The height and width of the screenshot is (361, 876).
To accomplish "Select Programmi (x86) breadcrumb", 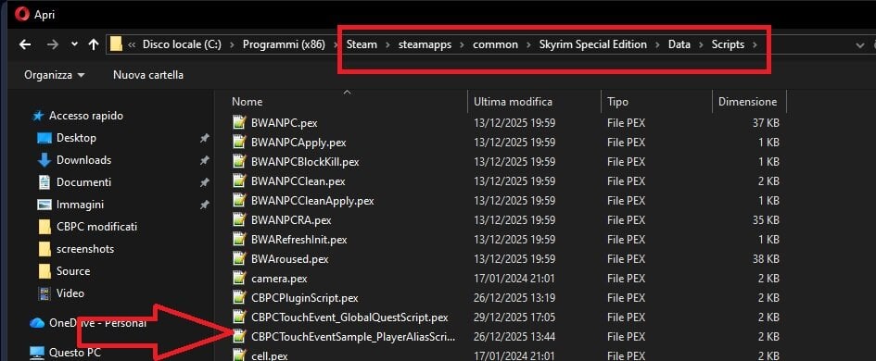I will [x=284, y=44].
